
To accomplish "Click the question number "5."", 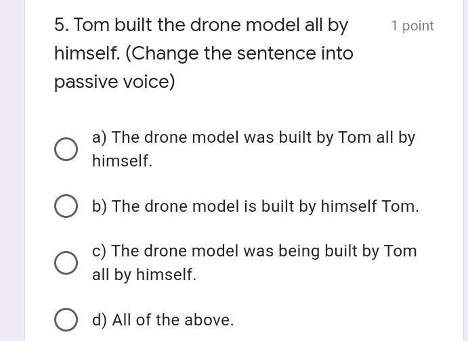I will (62, 25).
